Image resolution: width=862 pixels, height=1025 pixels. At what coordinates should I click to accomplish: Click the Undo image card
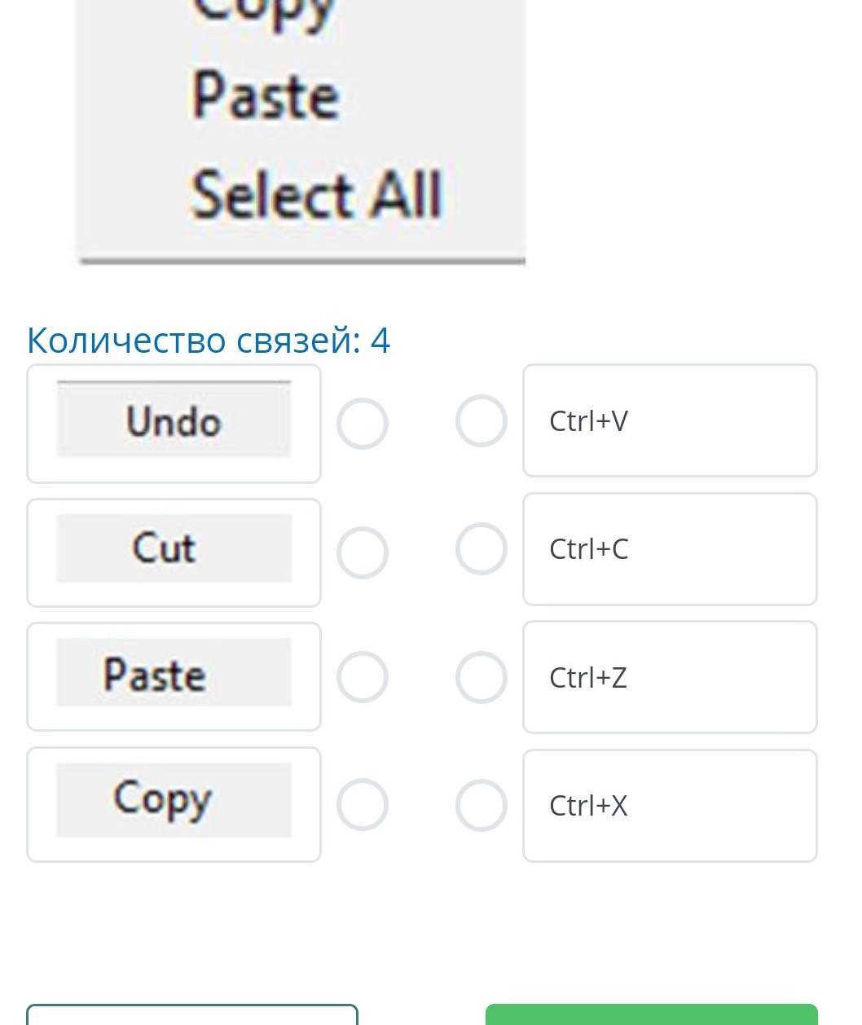point(174,424)
